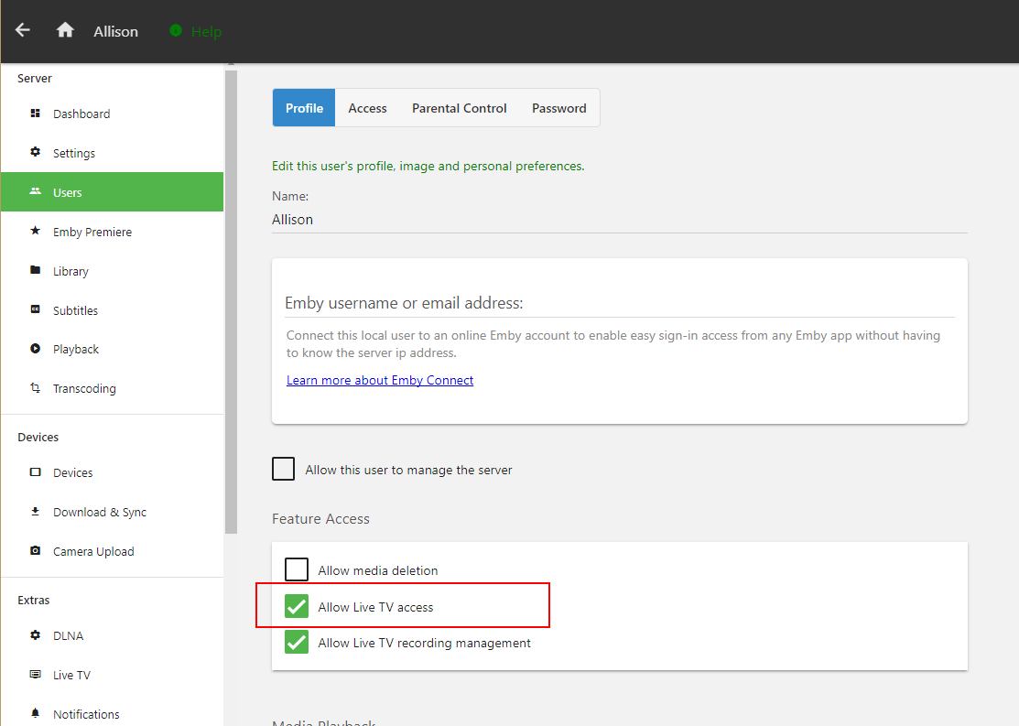Open Notifications in the sidebar

(113, 714)
